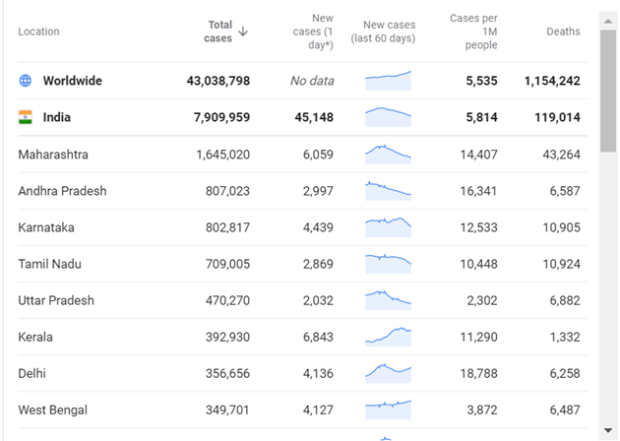Click the Location column header
620x441 pixels.
[38, 31]
